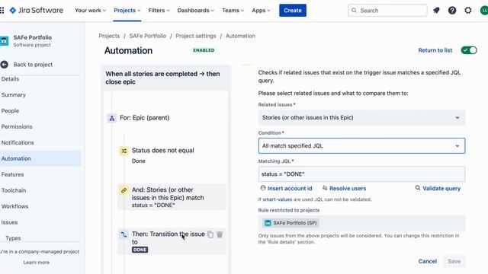Open the user profile avatar
The height and width of the screenshot is (274, 488).
coord(484,10)
